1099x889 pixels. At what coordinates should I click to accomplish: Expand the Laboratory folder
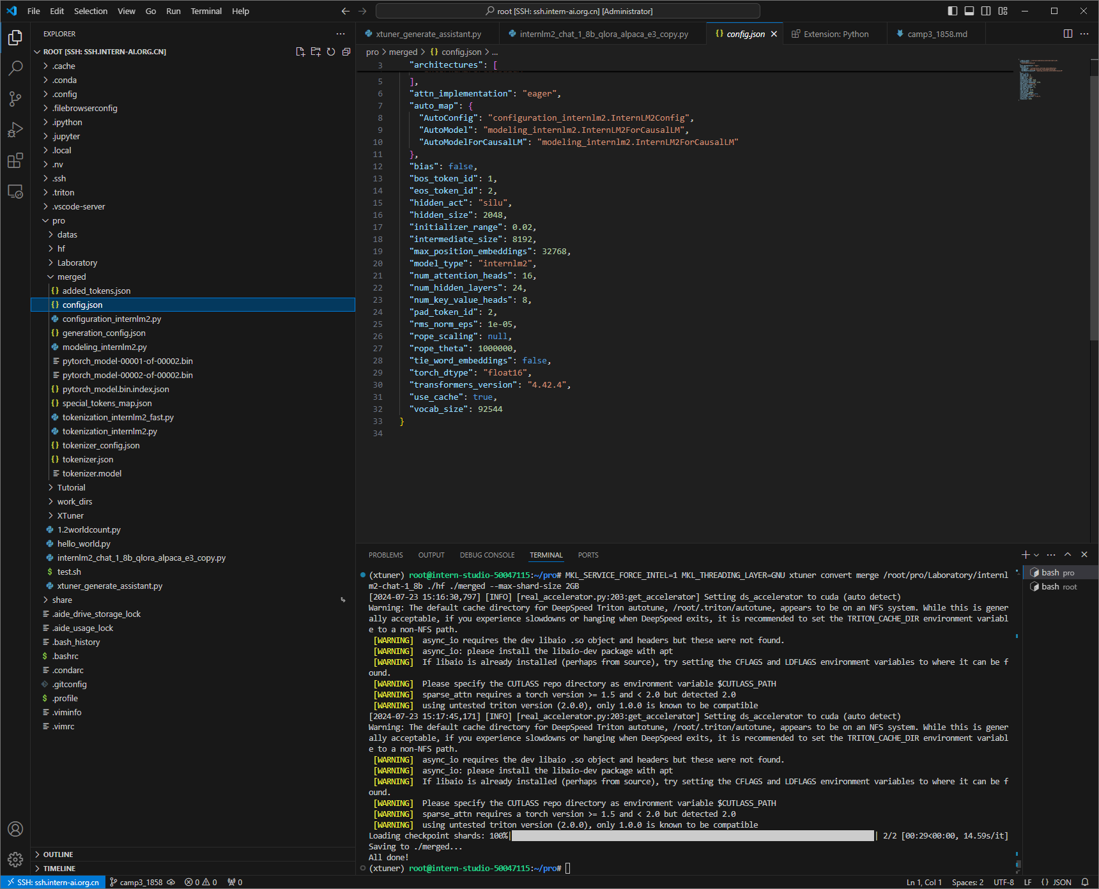point(192,262)
